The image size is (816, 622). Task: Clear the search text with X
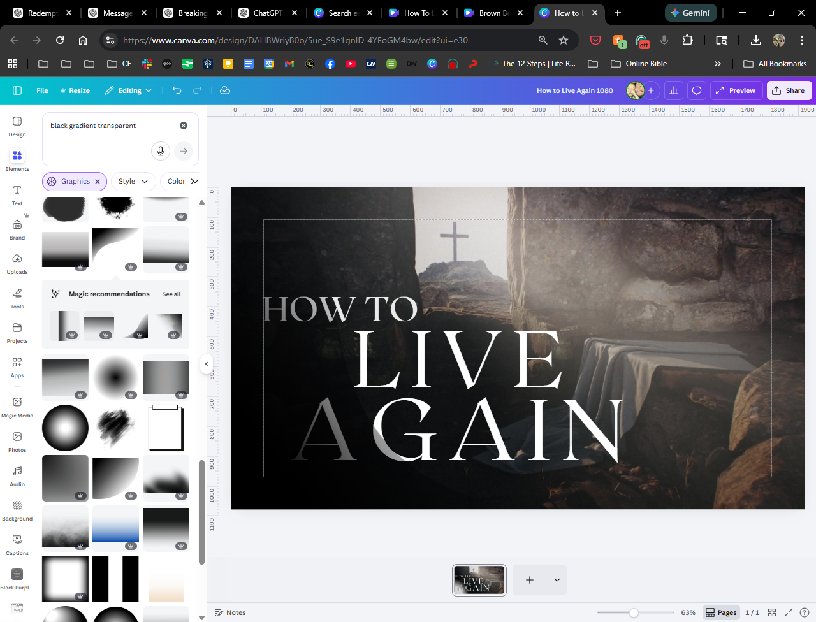coord(184,126)
